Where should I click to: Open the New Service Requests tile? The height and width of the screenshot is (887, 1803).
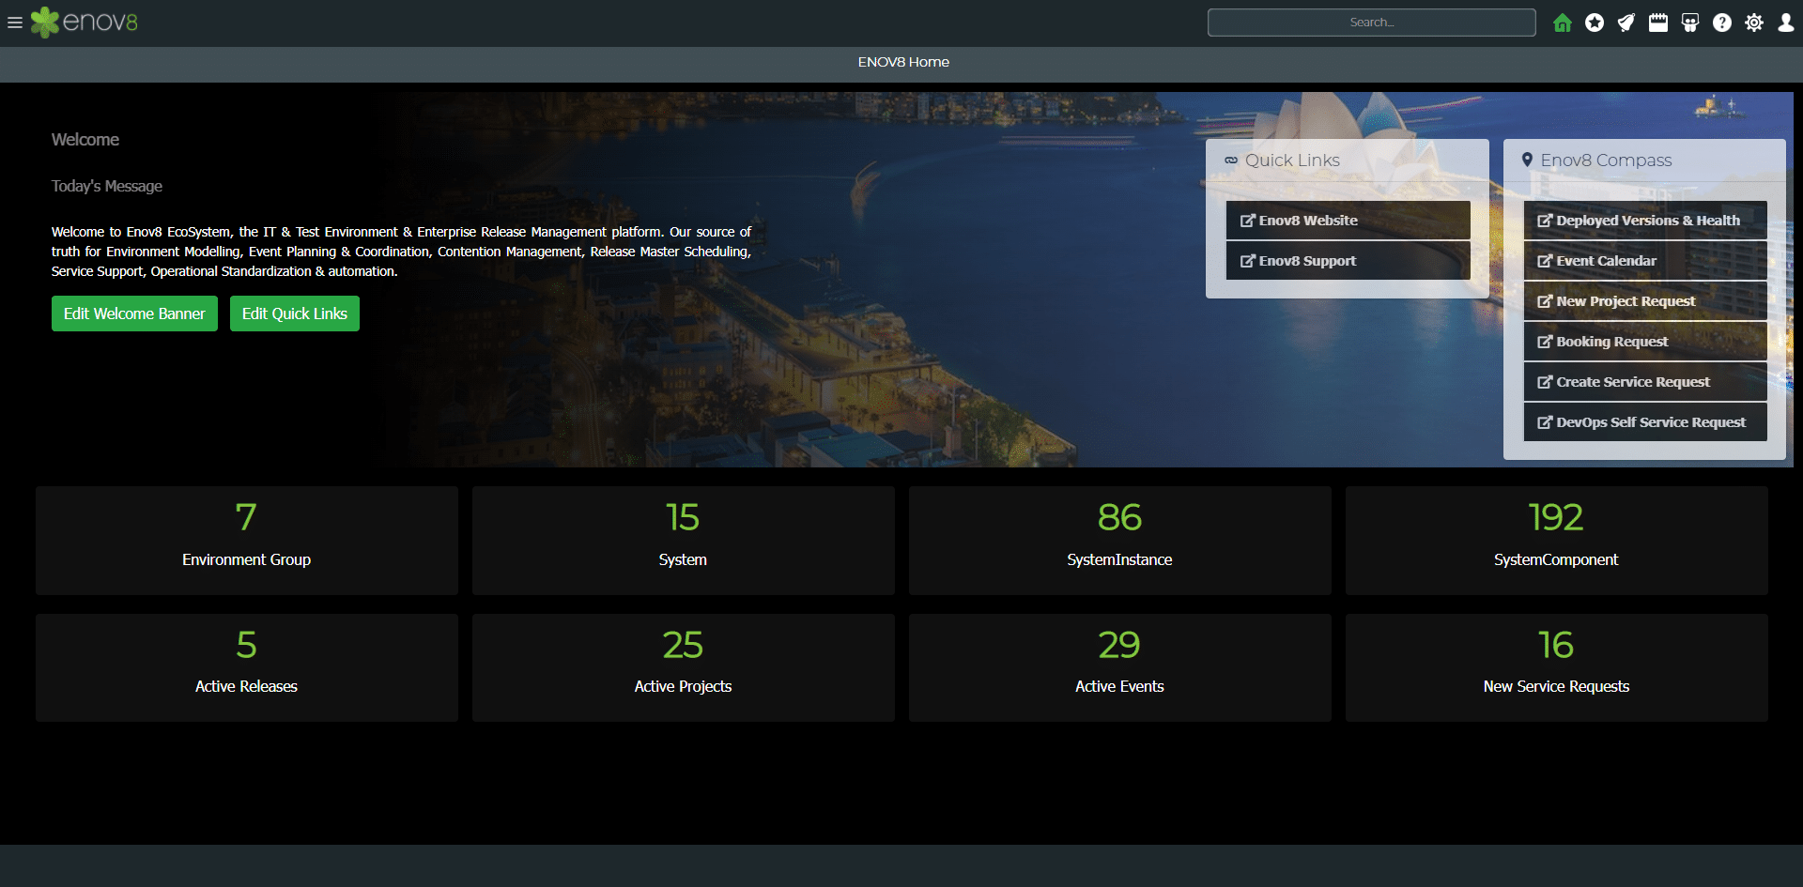click(1557, 667)
